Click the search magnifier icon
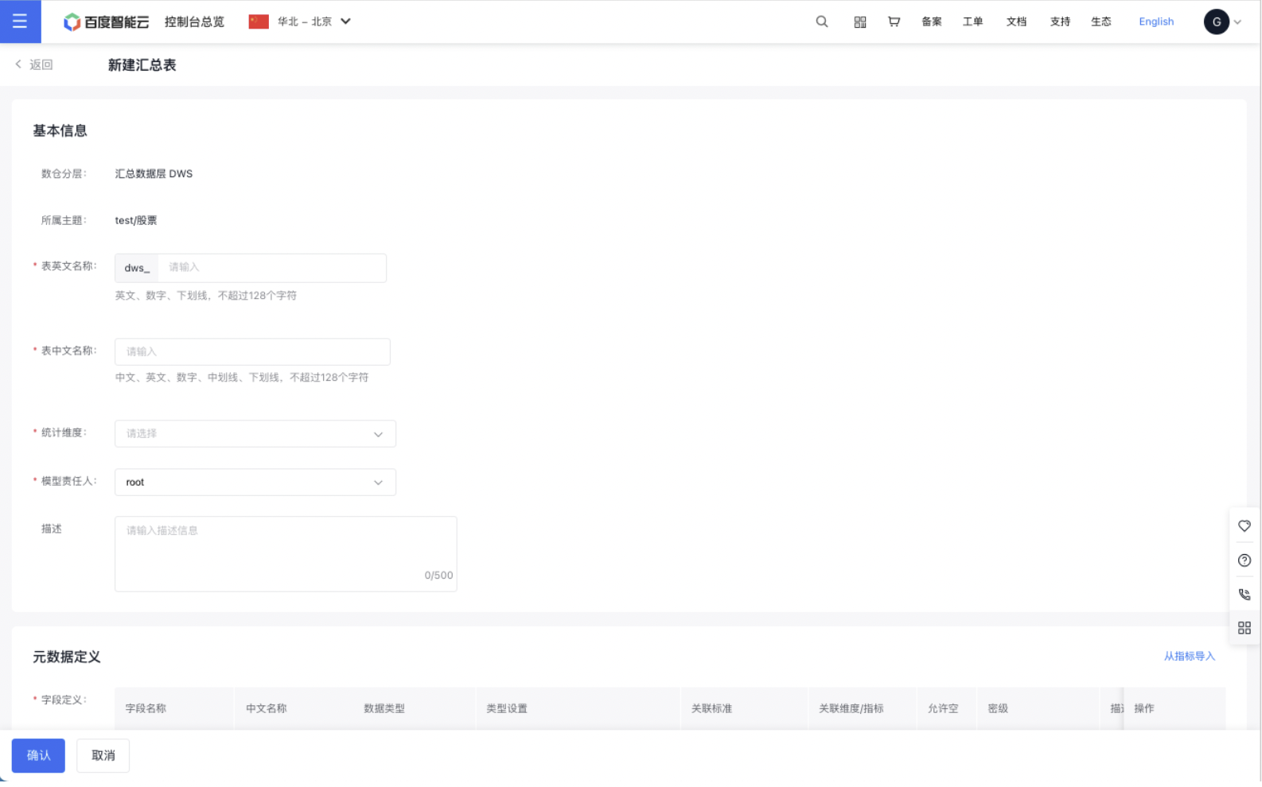This screenshot has height=787, width=1262. [x=822, y=21]
